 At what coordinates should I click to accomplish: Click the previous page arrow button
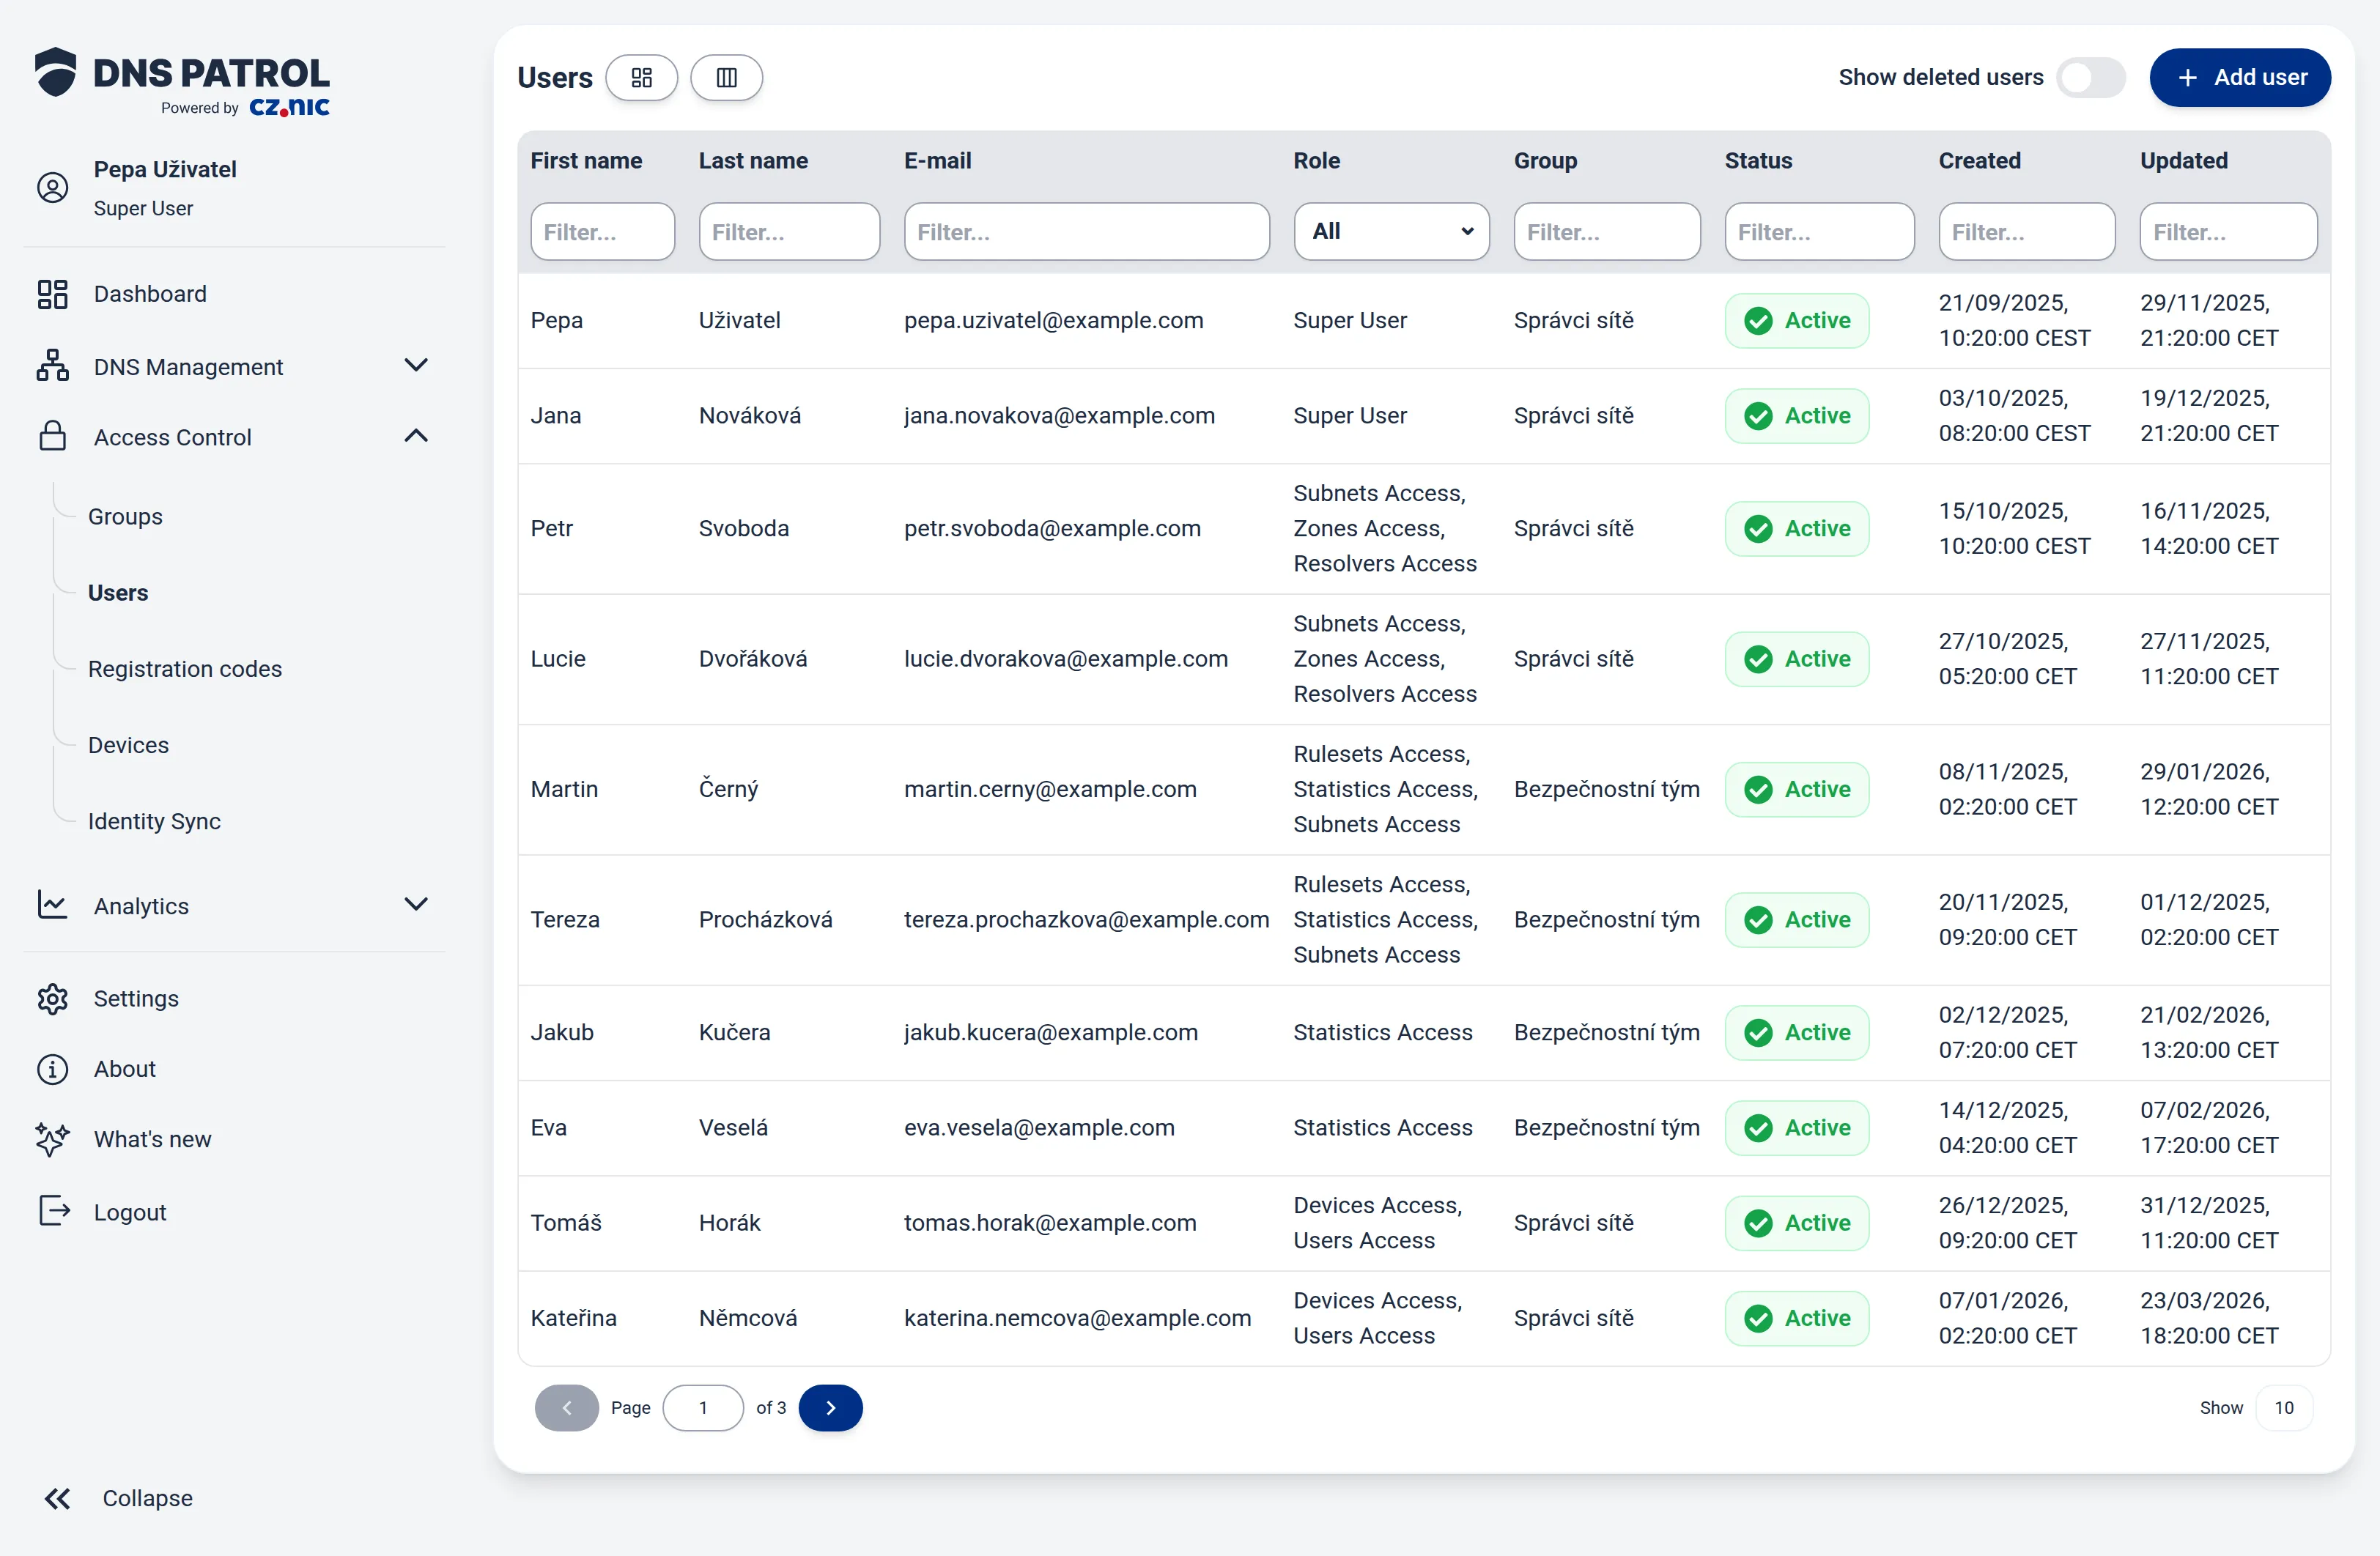[x=566, y=1408]
